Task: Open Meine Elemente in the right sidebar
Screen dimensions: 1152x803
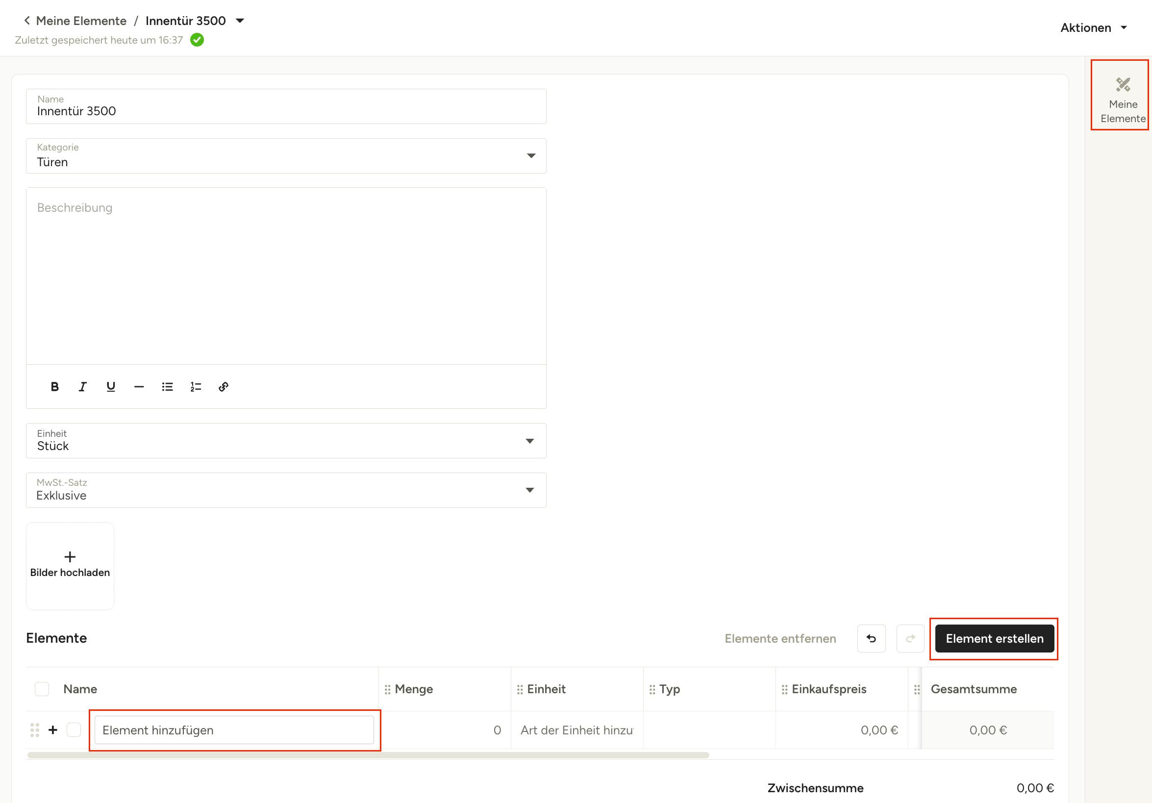Action: pyautogui.click(x=1123, y=96)
